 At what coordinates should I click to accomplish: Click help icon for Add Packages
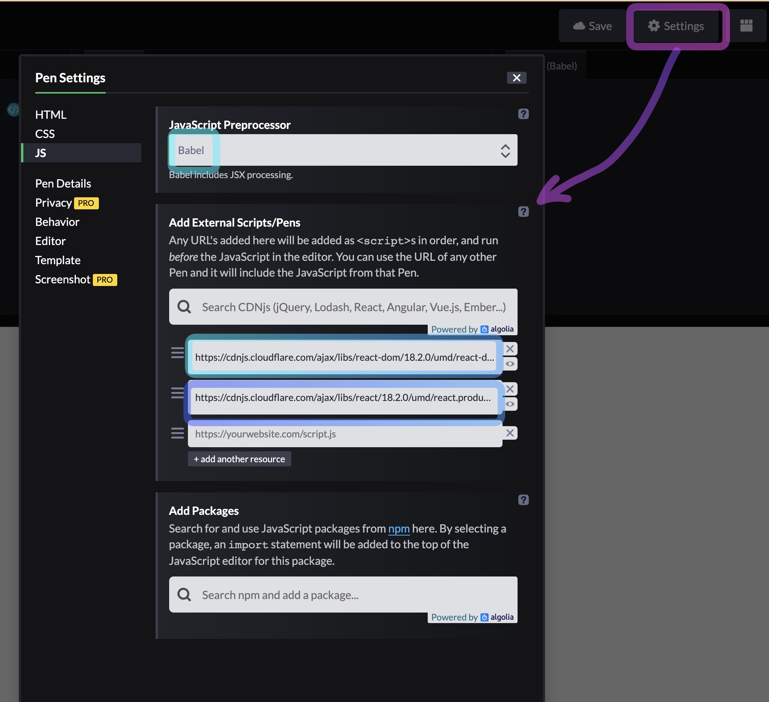pyautogui.click(x=523, y=499)
